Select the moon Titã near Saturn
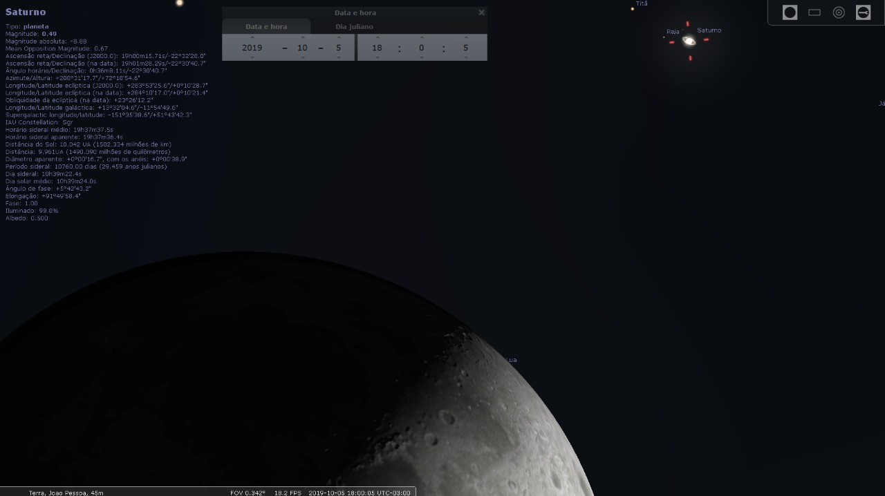The width and height of the screenshot is (885, 496). (632, 9)
